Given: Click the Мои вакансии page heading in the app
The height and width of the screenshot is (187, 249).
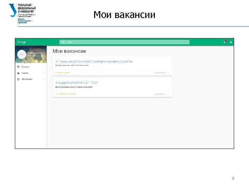Looking at the screenshot, I should click(x=70, y=51).
